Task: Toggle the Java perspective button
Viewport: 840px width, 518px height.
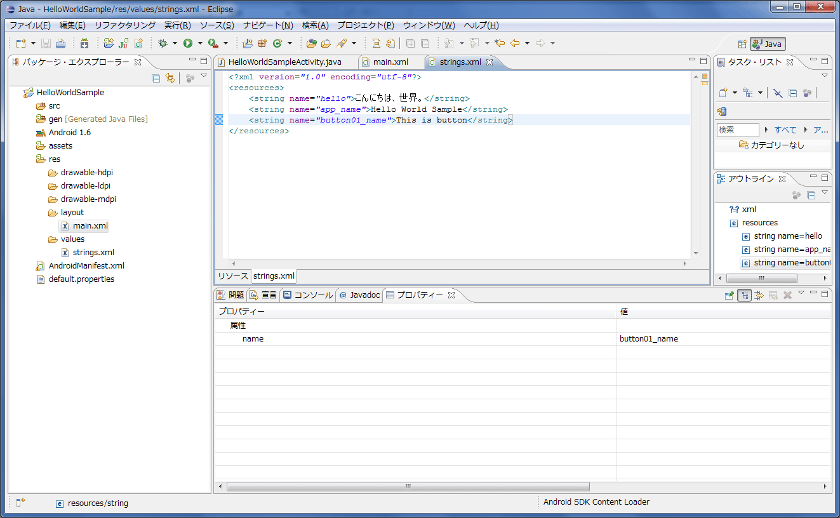Action: [768, 44]
